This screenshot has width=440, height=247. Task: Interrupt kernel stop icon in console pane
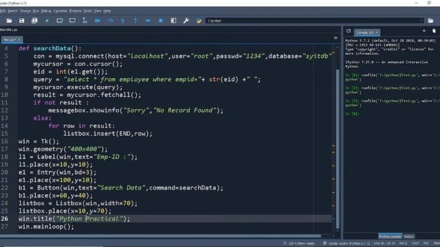click(424, 31)
